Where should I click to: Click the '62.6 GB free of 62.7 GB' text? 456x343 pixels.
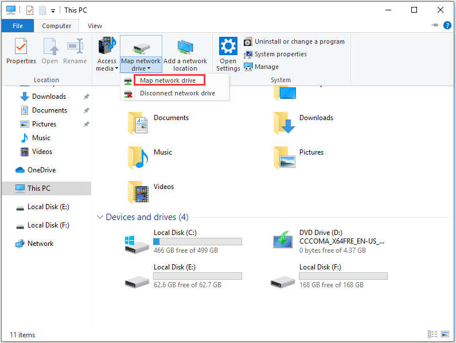tap(188, 285)
